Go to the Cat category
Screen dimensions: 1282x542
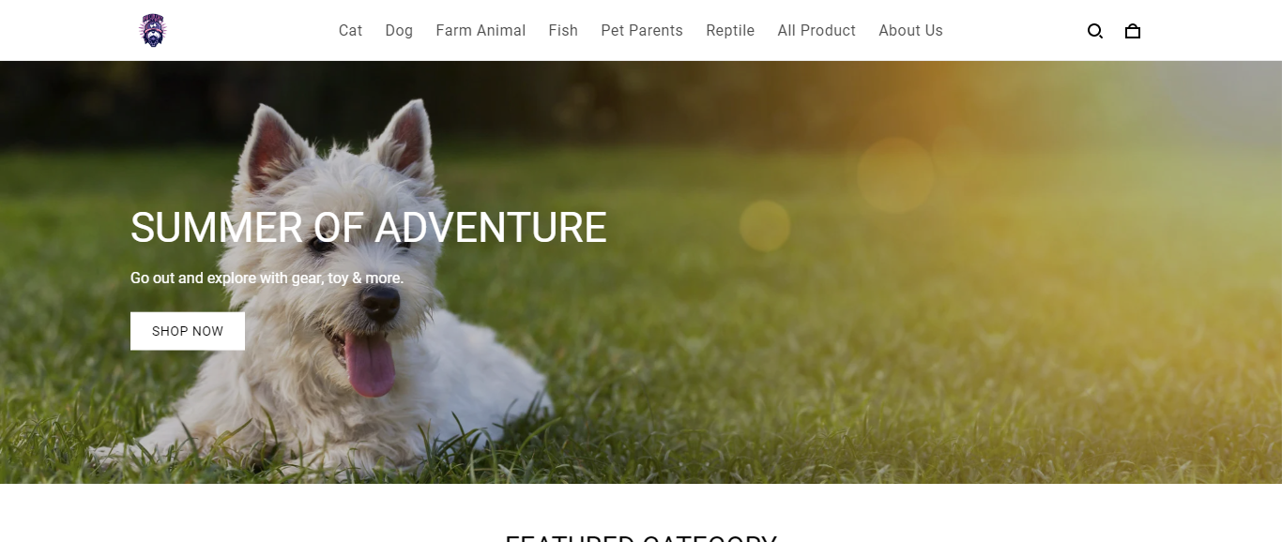point(350,31)
